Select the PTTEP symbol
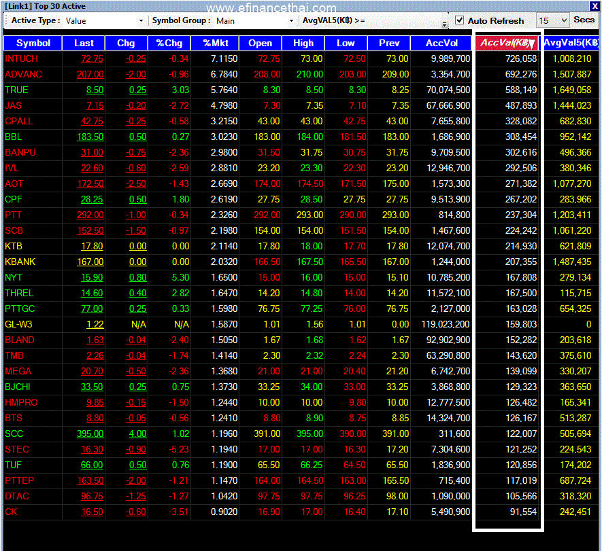The width and height of the screenshot is (602, 551). [20, 480]
